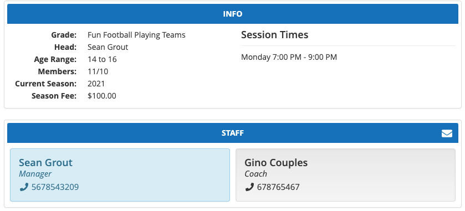Click the Head value Sean Grout

coord(108,47)
